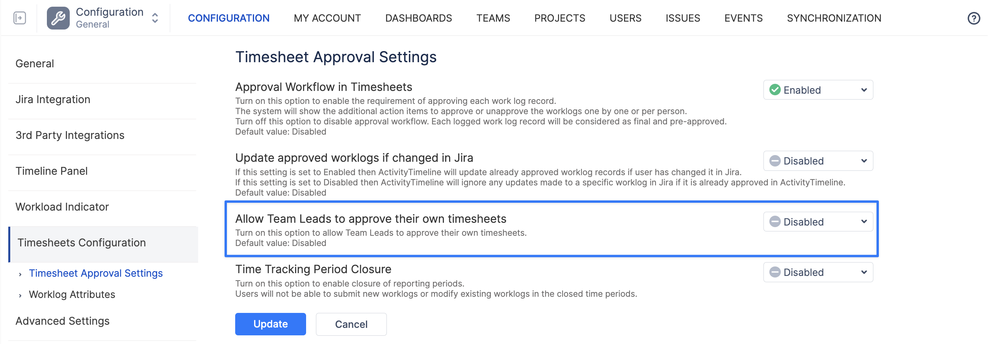The height and width of the screenshot is (344, 988).
Task: Navigate to the Projects tab
Action: [559, 18]
